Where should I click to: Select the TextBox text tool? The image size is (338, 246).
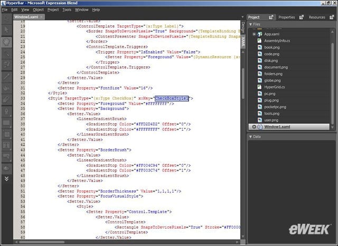pos(7,145)
